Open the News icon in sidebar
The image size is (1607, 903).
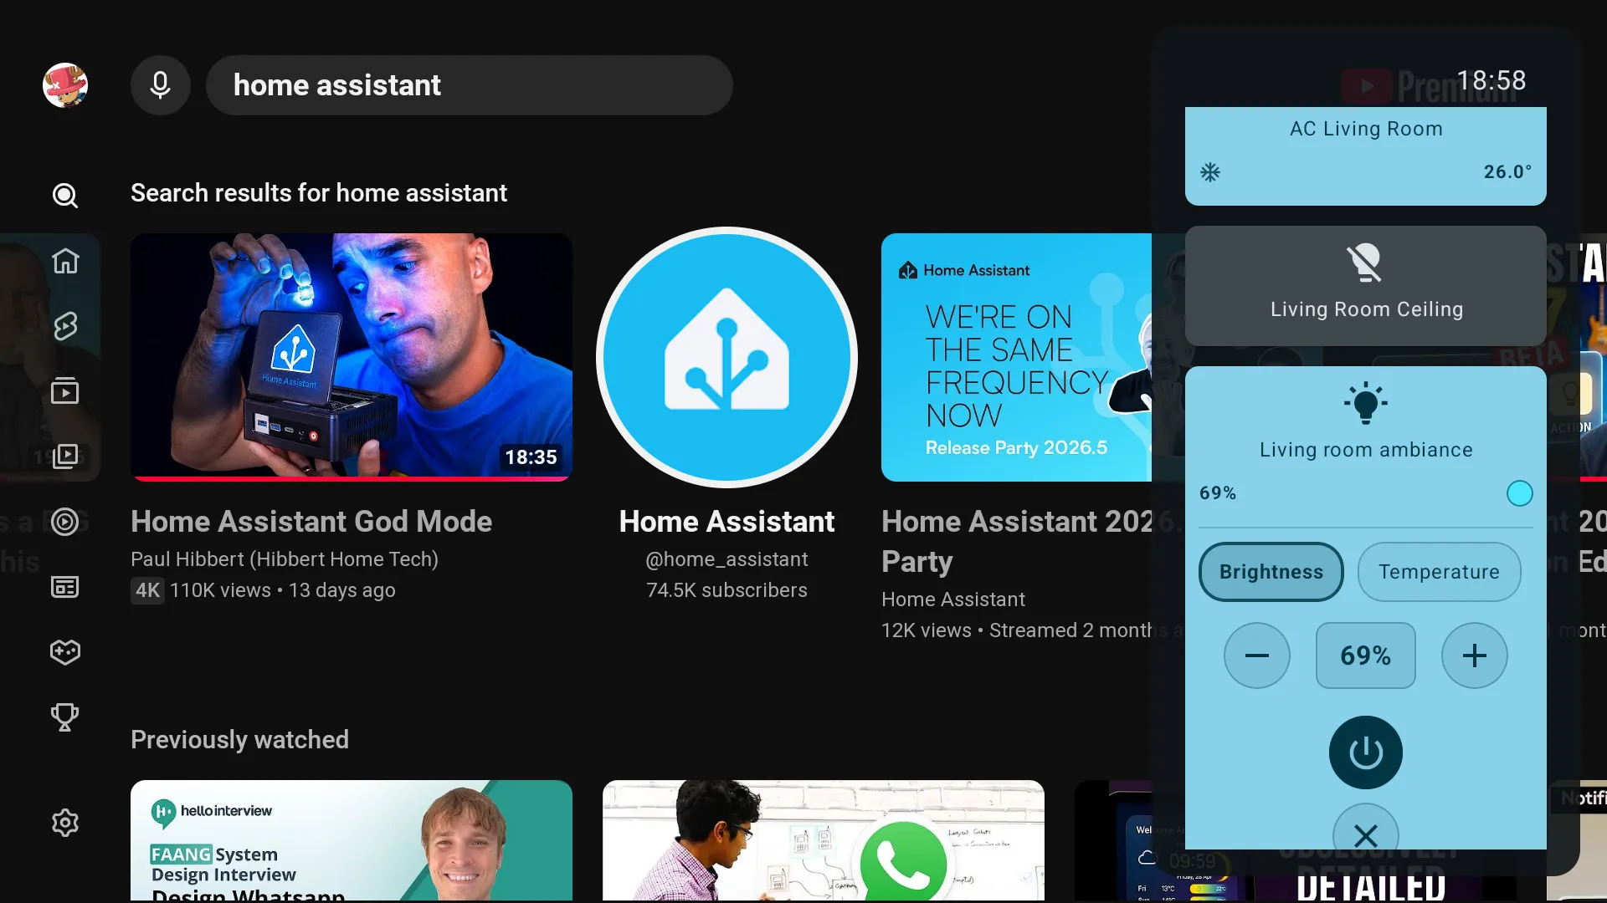point(65,587)
